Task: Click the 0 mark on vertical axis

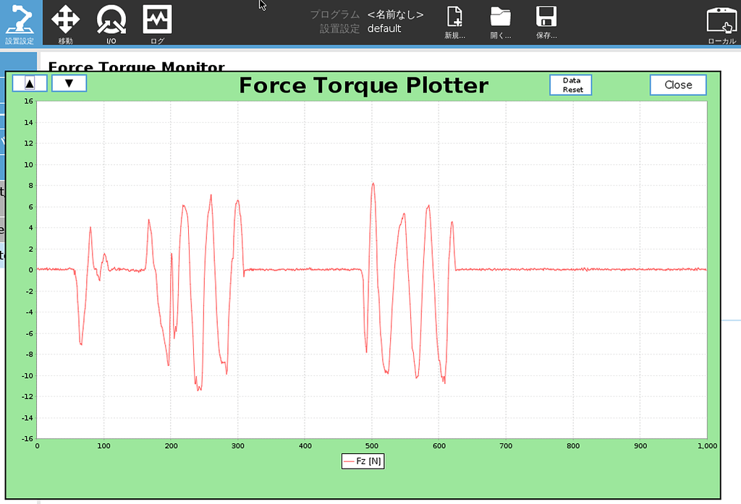Action: pos(29,270)
